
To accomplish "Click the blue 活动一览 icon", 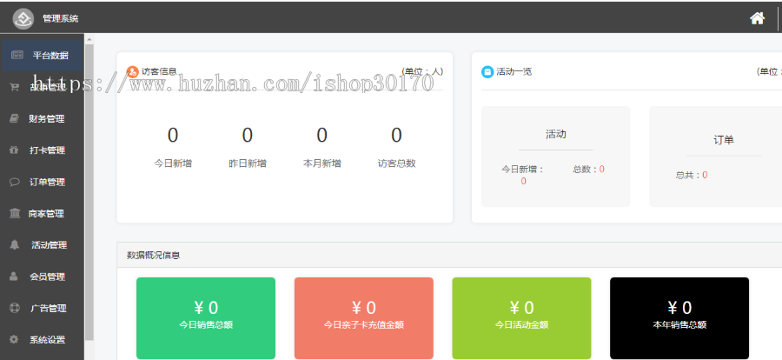I will 487,72.
